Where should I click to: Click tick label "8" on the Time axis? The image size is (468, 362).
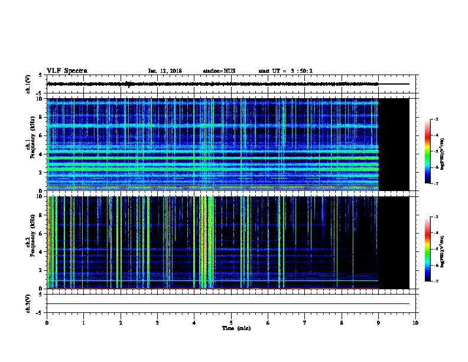pos(342,322)
